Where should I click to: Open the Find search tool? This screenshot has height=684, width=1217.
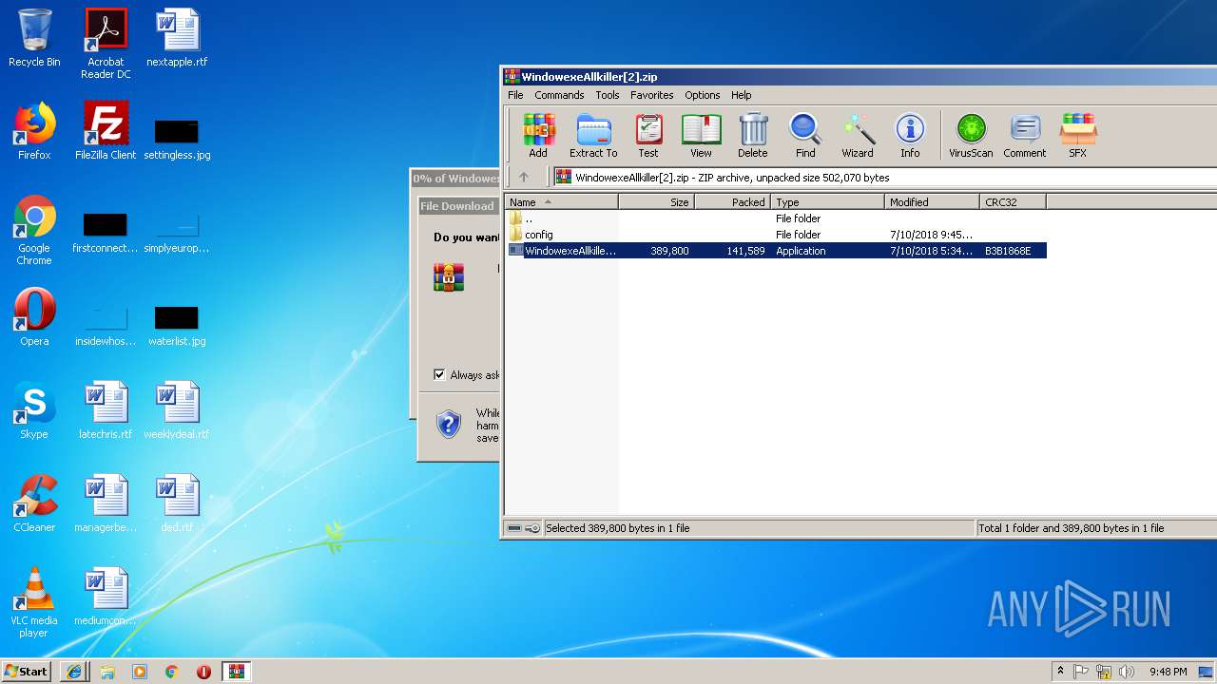805,135
